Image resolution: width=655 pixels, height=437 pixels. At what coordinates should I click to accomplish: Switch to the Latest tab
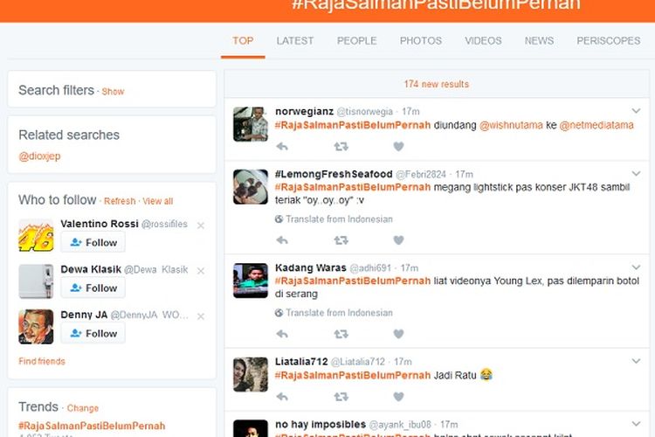point(294,40)
